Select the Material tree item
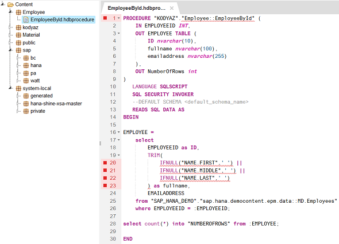Image resolution: width=339 pixels, height=244 pixels. tap(32, 35)
